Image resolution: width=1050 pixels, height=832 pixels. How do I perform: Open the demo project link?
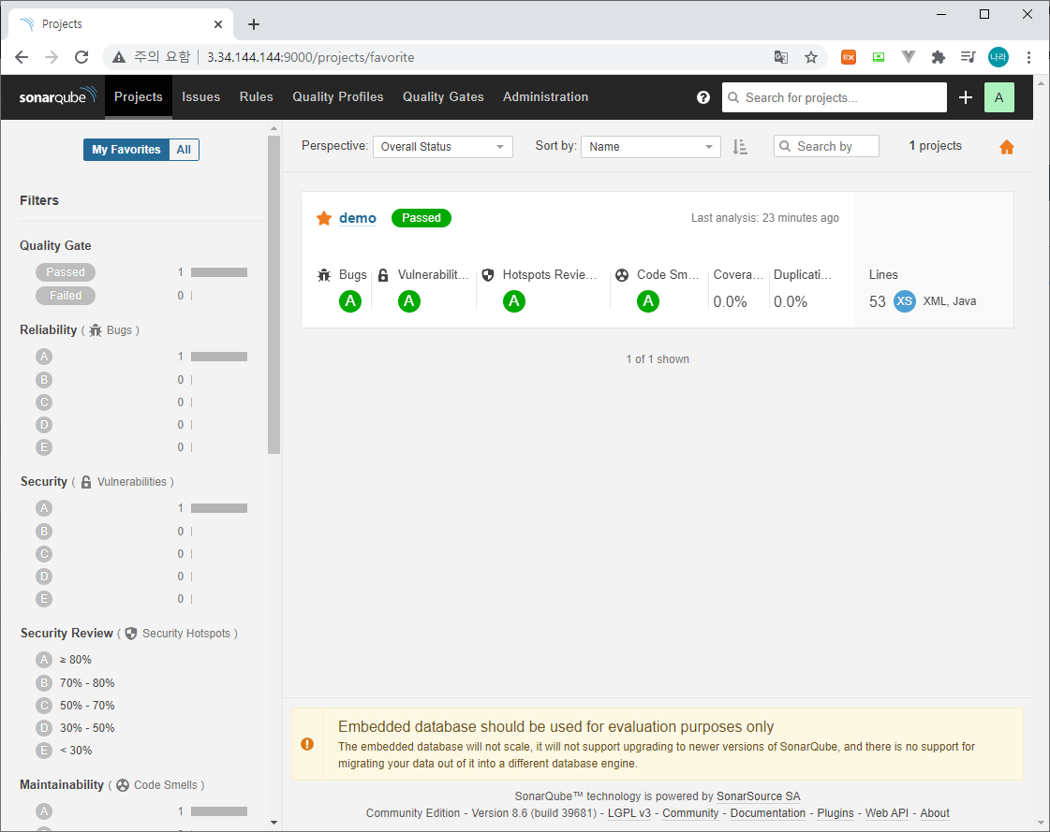coord(358,218)
